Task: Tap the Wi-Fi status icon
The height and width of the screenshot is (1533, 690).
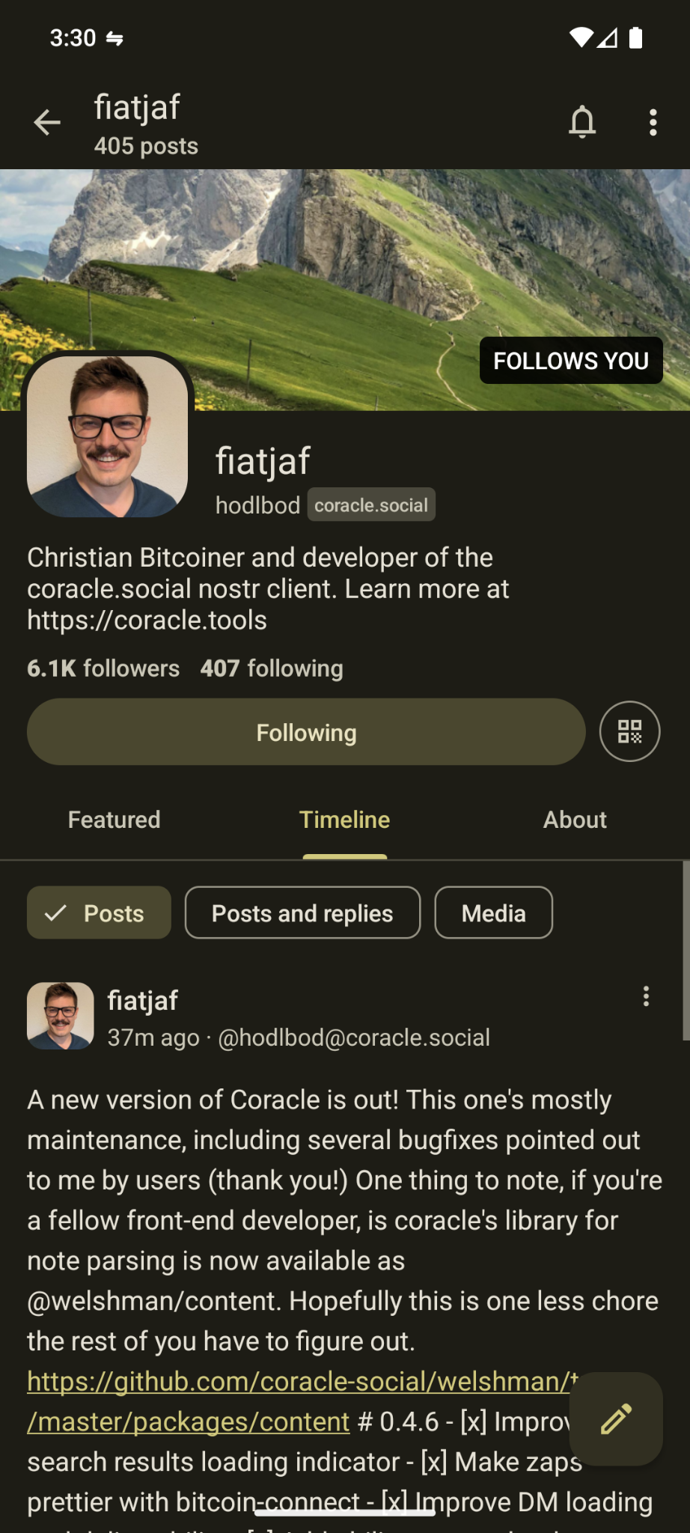Action: coord(581,37)
